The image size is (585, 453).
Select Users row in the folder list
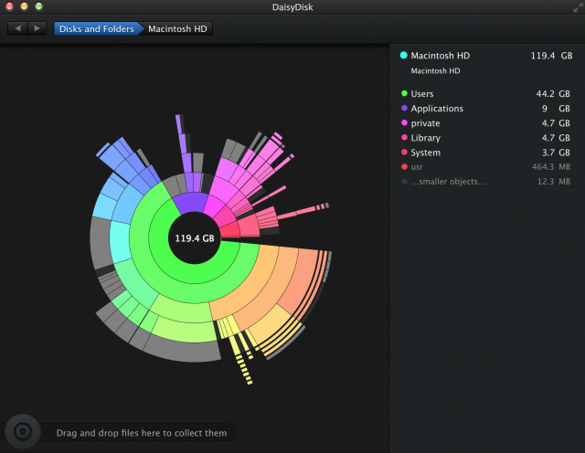click(485, 93)
